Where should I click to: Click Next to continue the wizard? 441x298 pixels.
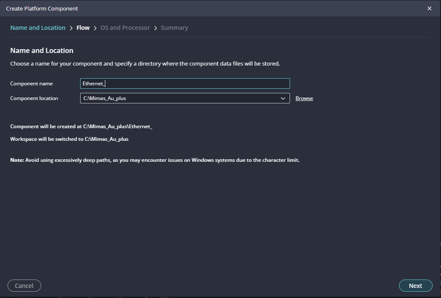[x=415, y=286]
